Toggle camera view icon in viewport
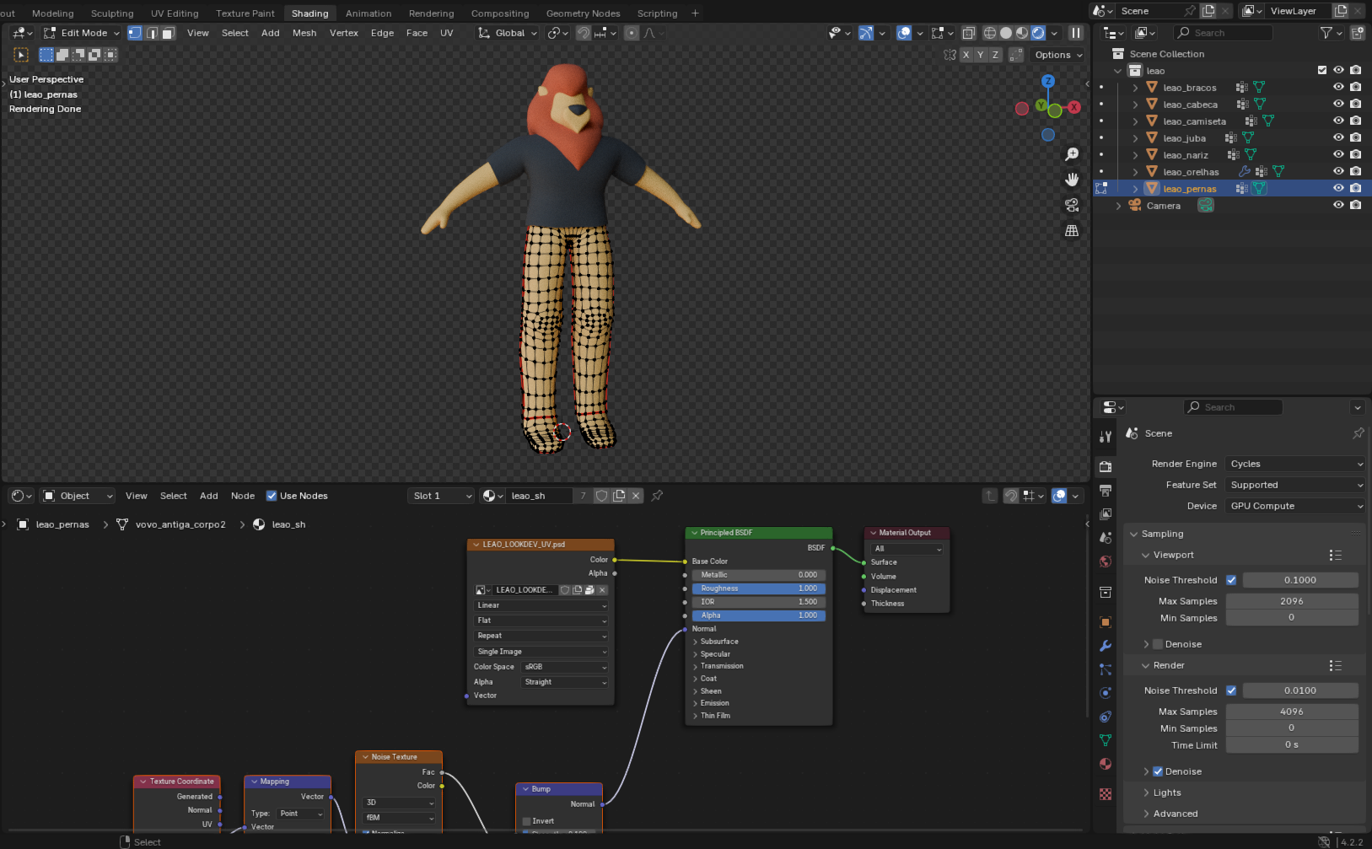This screenshot has height=849, width=1372. tap(1072, 205)
